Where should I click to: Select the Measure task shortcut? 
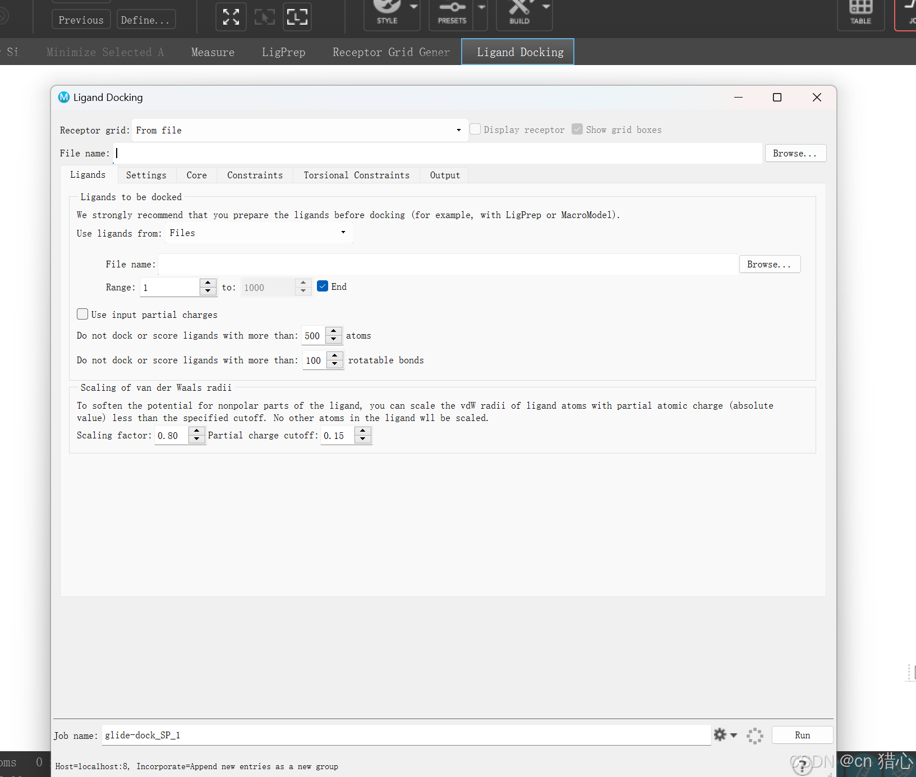click(213, 52)
